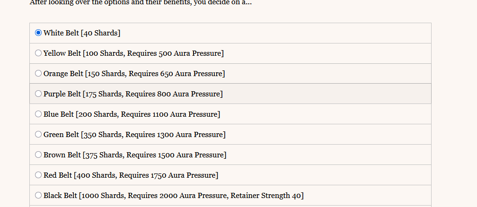The height and width of the screenshot is (207, 477).
Task: Click the 'Requires 1300 Aura Pressure' Green Belt text
Action: click(x=177, y=135)
